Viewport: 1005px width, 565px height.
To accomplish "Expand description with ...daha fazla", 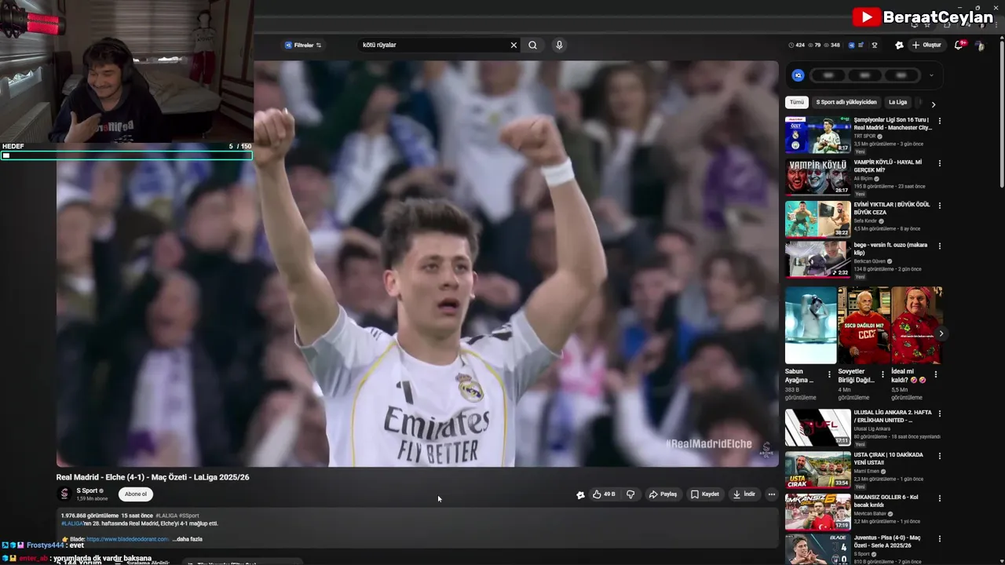I will tap(187, 539).
